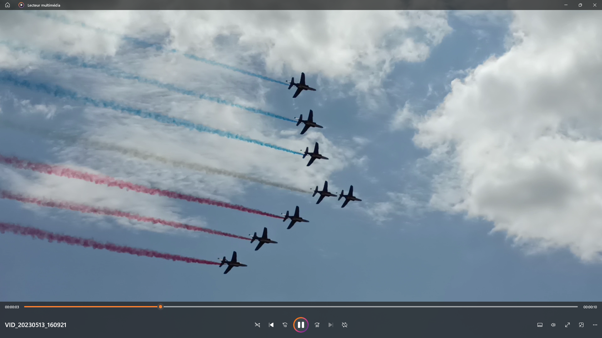Switch to mini player view
The width and height of the screenshot is (602, 338).
[581, 325]
